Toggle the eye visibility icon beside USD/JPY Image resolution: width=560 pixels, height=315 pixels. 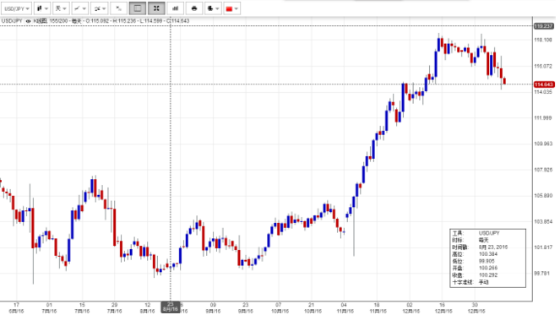(x=29, y=21)
